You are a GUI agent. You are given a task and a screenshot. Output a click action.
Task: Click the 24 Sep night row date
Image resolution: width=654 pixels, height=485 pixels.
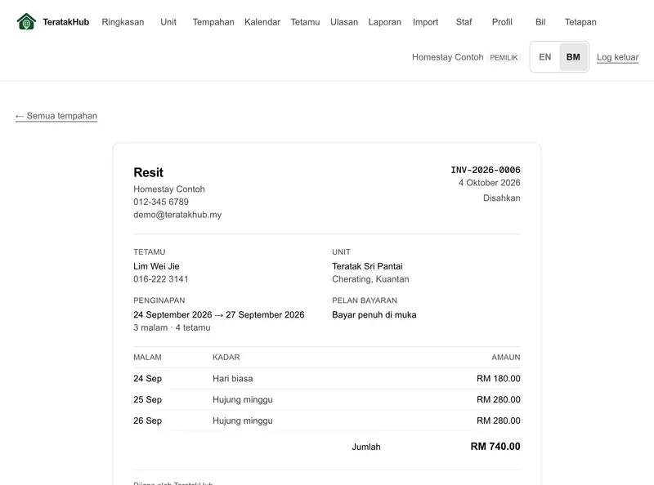tap(148, 379)
